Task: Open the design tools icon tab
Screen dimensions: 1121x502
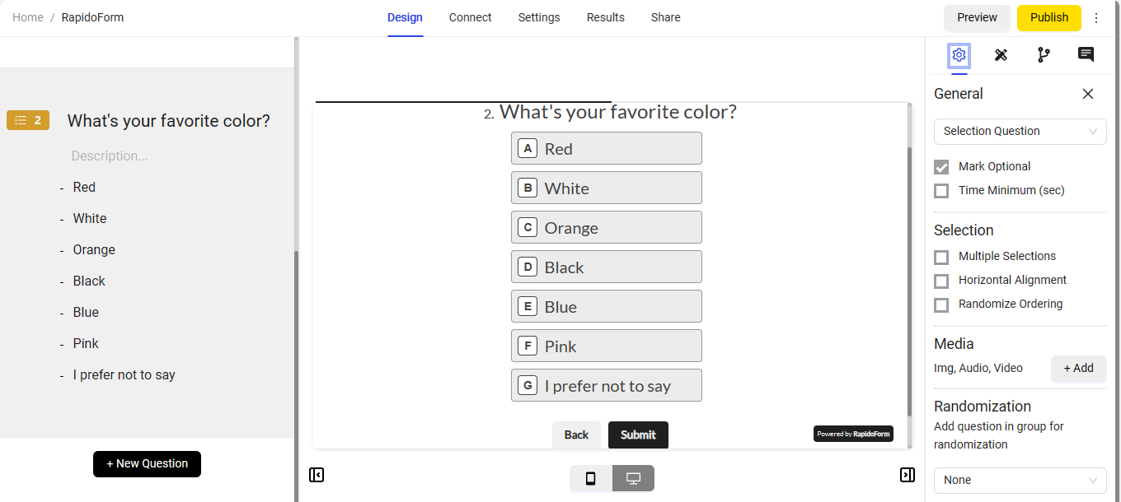Action: point(1001,55)
